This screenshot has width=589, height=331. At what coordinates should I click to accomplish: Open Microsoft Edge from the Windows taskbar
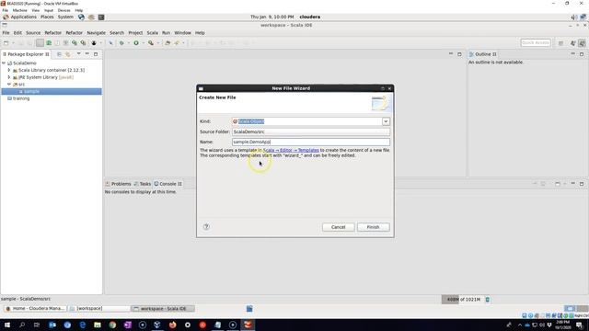coord(82,325)
